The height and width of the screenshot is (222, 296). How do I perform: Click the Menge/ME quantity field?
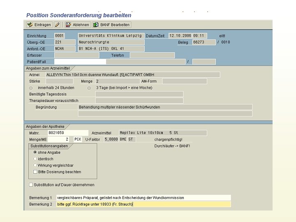[58, 139]
